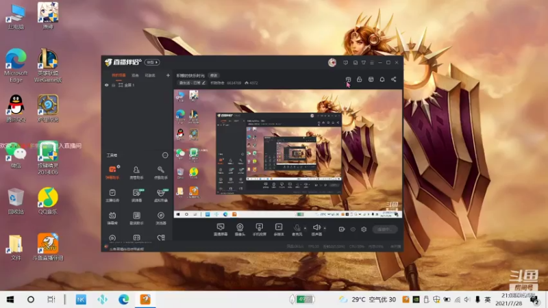Viewport: 548px width, 308px height.
Task: Click the 修改 button beside the room title
Action: (214, 75)
